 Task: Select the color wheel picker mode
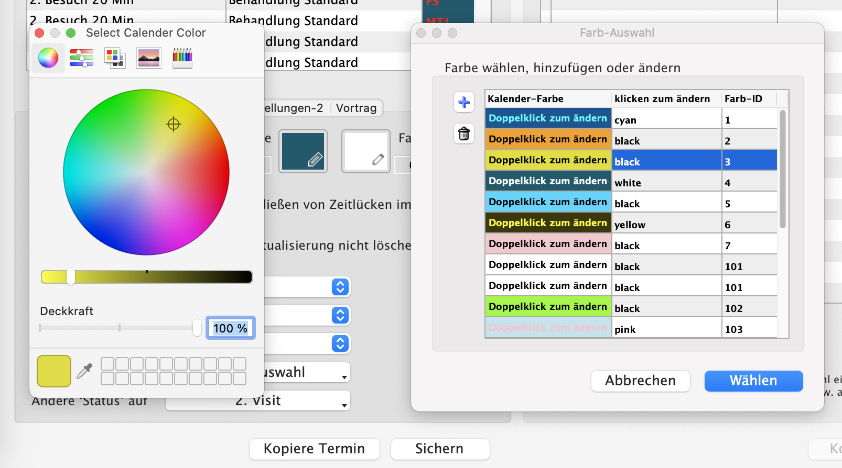tap(48, 58)
